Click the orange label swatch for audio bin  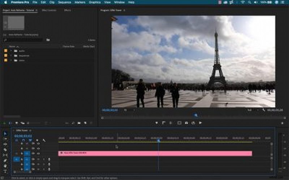[6, 51]
